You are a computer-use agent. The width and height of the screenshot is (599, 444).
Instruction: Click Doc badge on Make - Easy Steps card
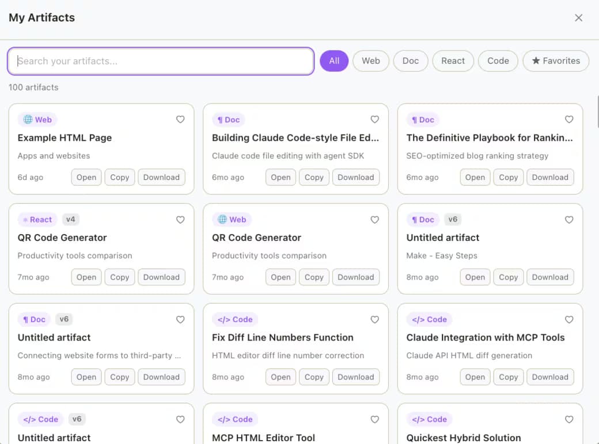coord(423,220)
